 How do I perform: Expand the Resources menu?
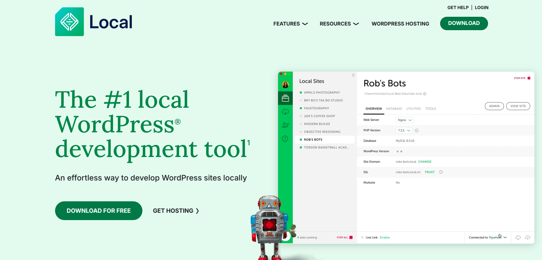pos(339,24)
